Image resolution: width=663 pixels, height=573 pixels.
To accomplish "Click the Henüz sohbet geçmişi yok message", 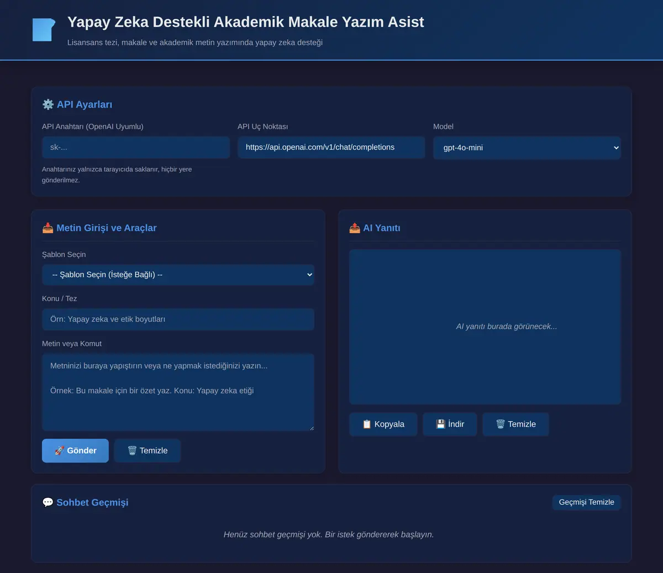I will [329, 534].
